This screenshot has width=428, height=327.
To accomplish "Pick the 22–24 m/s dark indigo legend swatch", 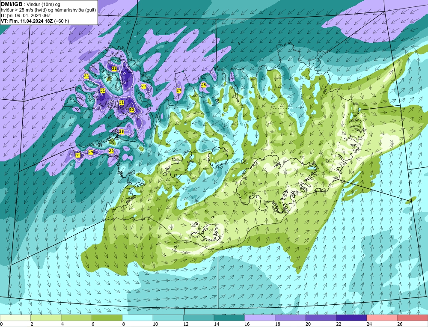I will point(351,318).
